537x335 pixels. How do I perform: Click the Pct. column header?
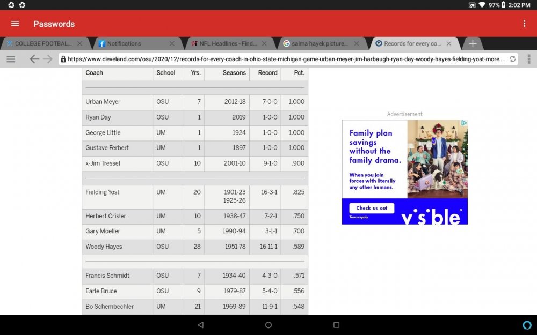(299, 73)
